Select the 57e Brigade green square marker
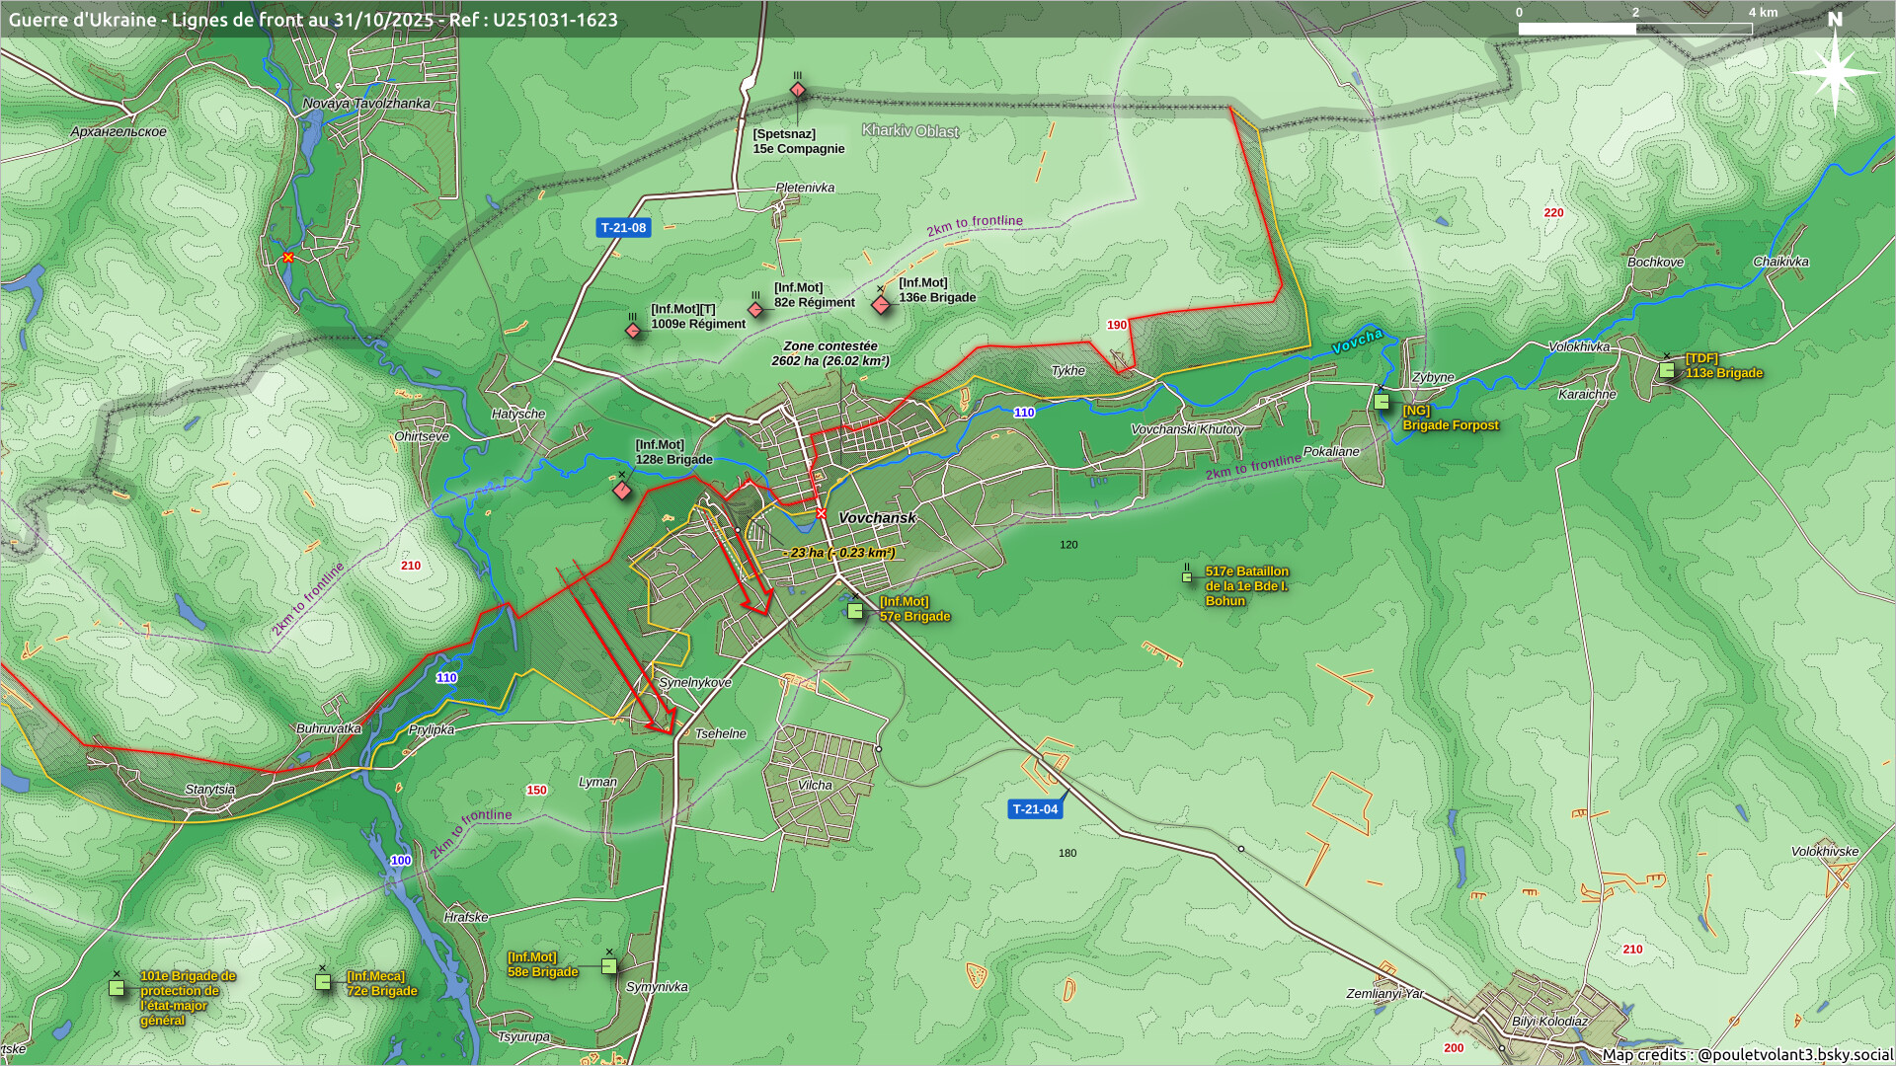 click(x=855, y=611)
